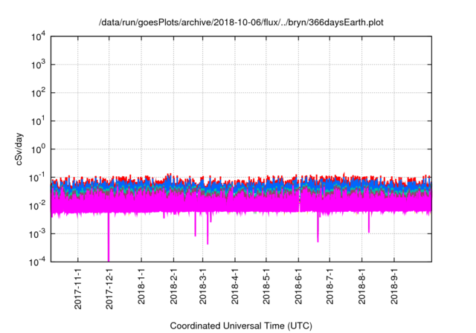This screenshot has height=333, width=476.
Task: Click the topmost y-axis tick label 10^4
Action: click(x=39, y=36)
